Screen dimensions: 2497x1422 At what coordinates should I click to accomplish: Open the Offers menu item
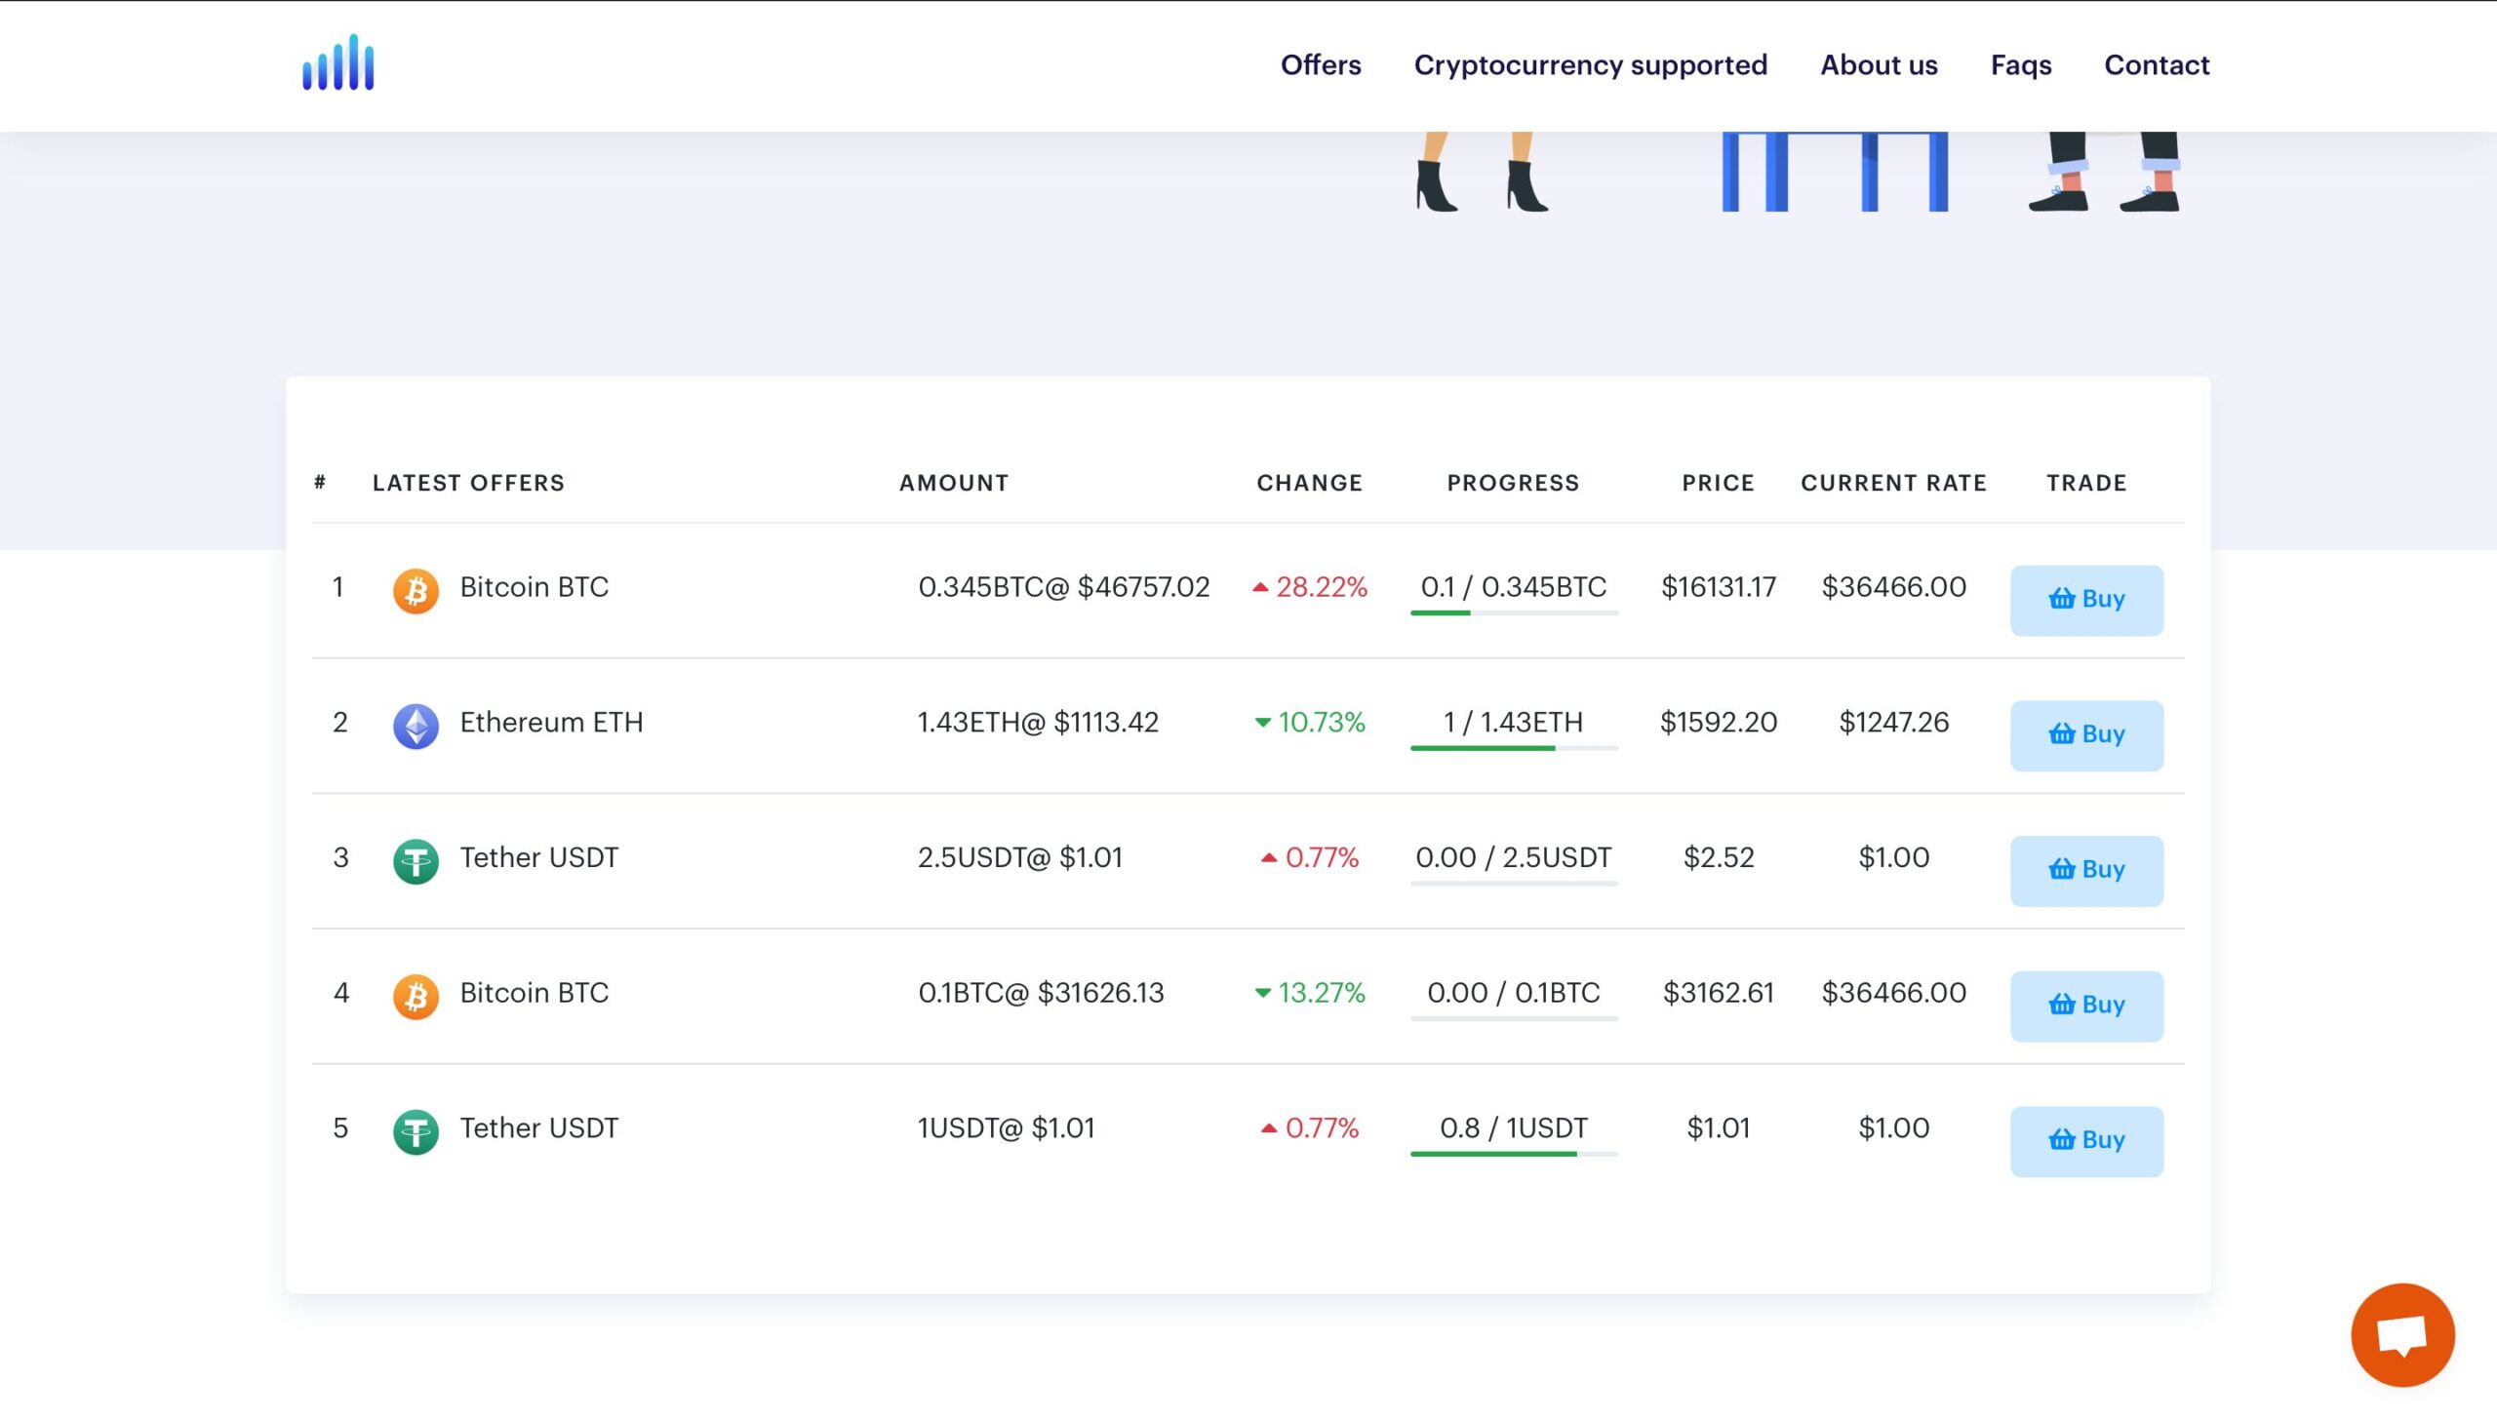(1321, 65)
